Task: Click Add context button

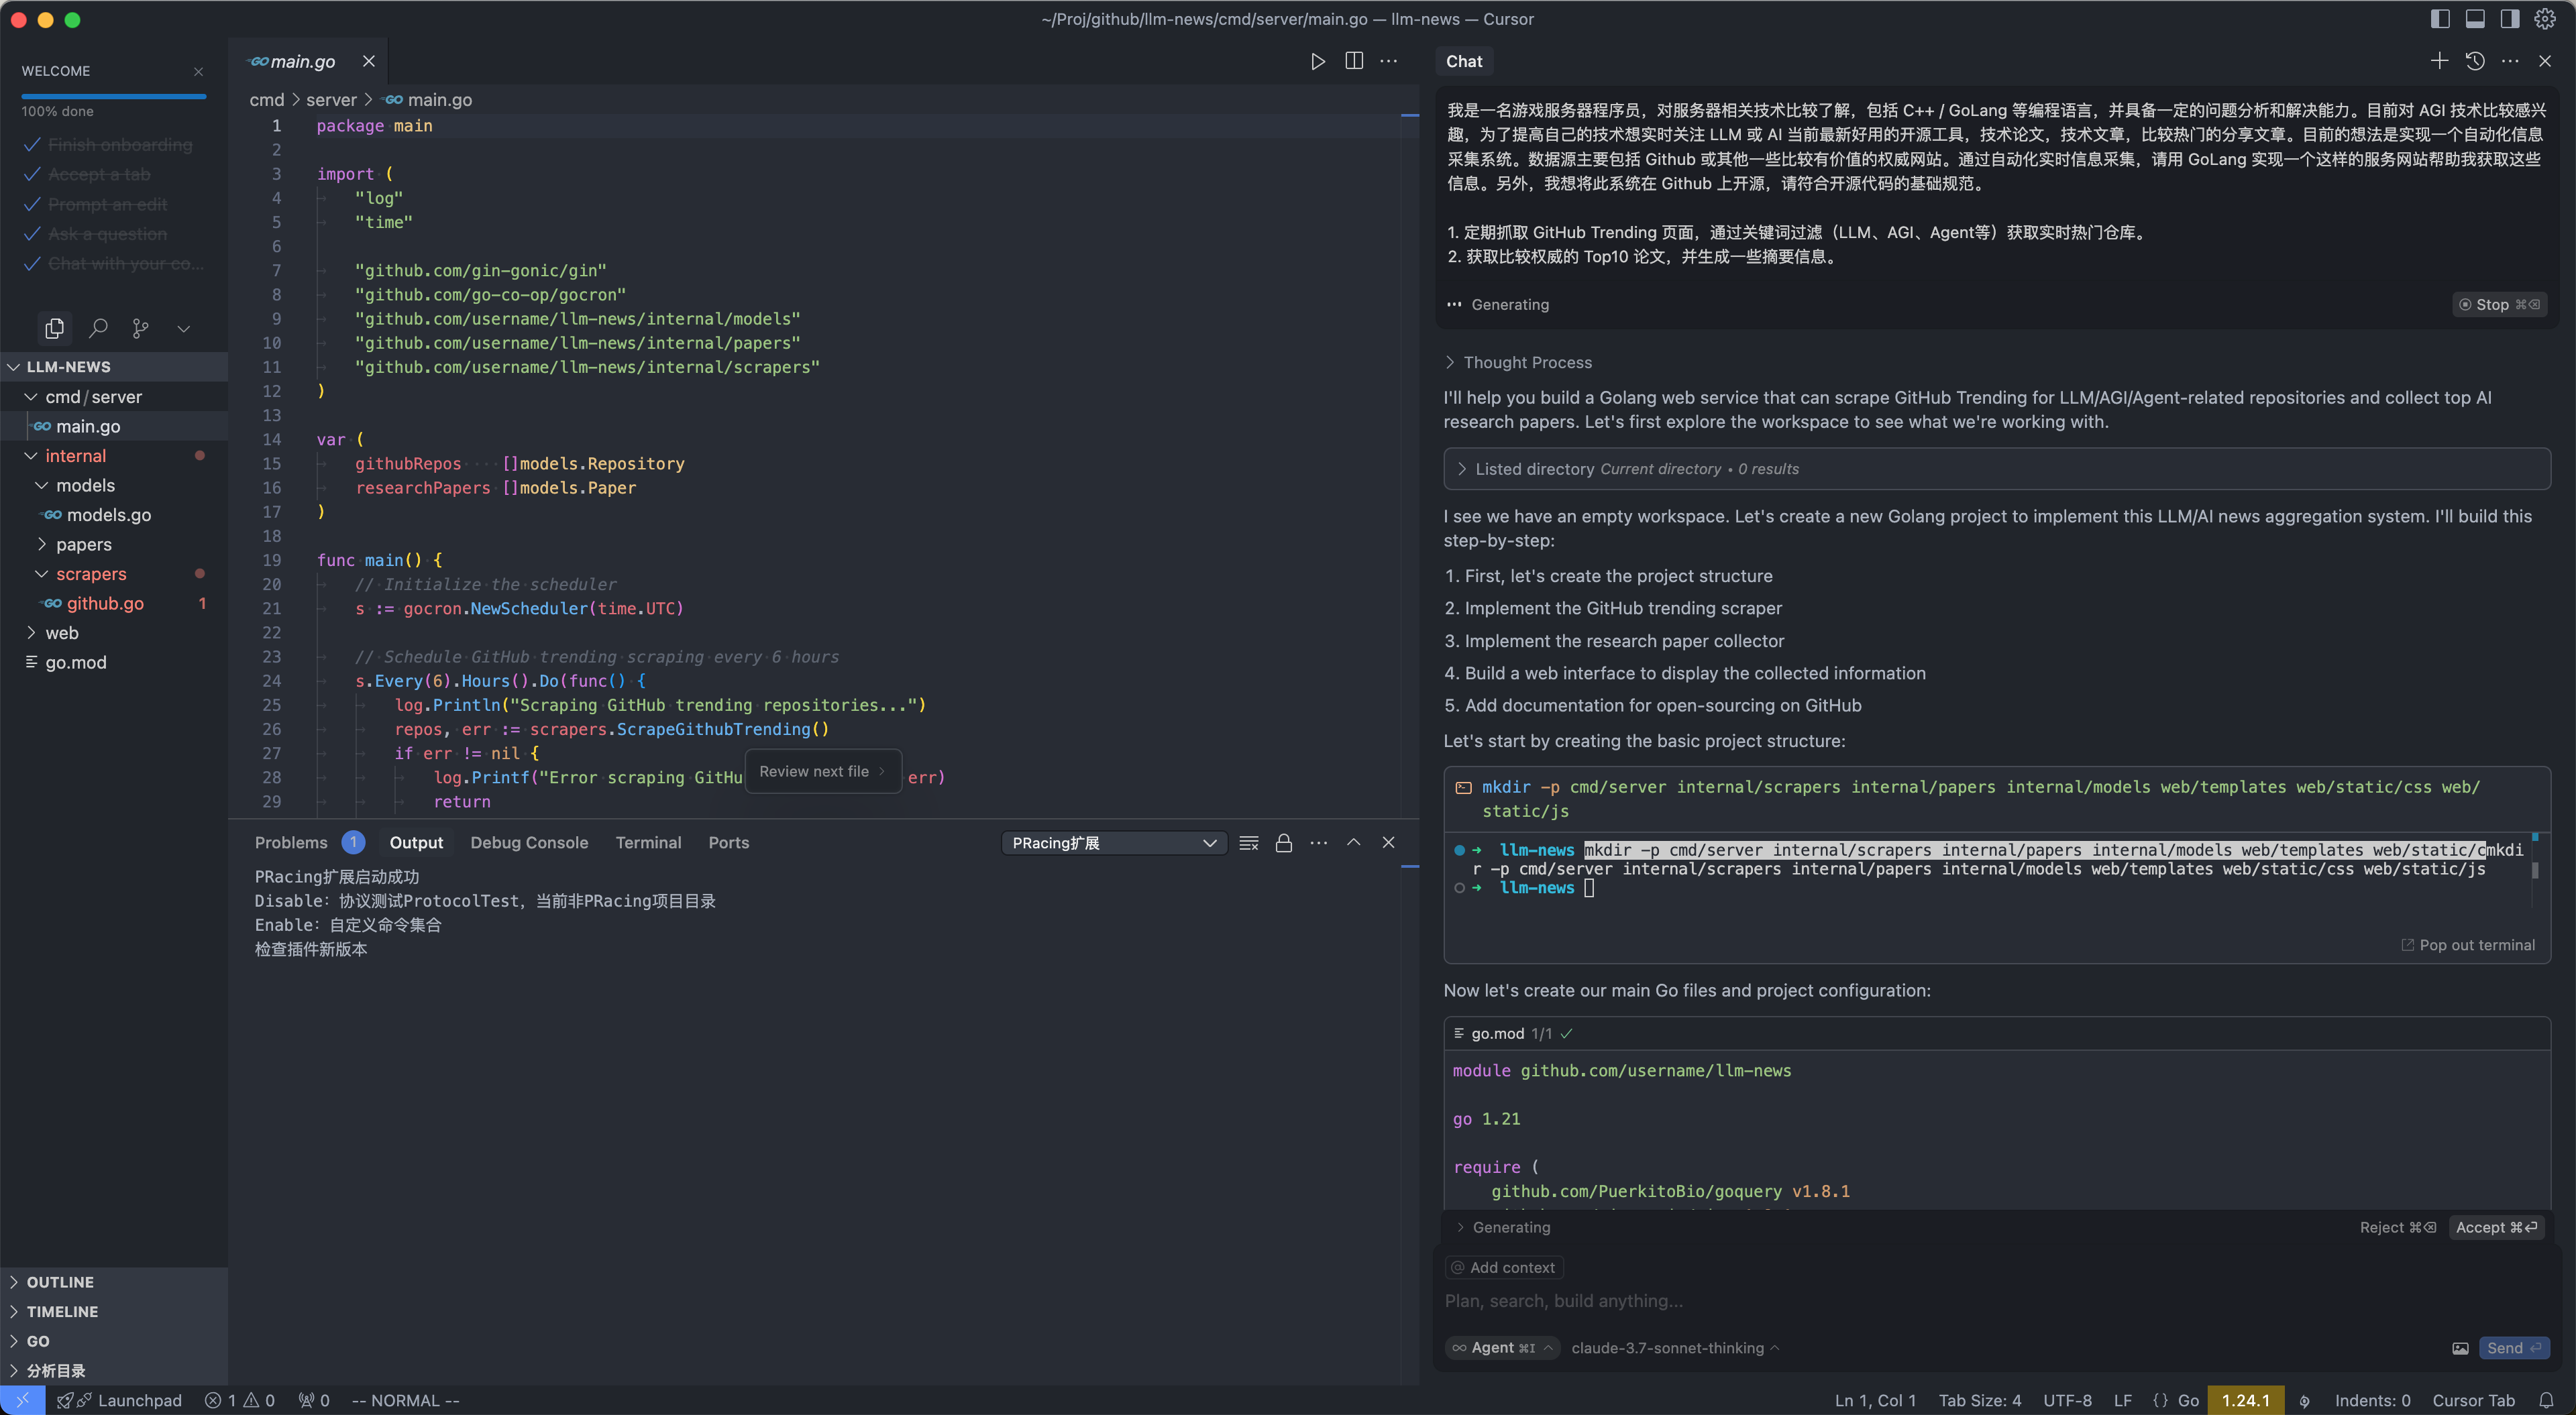Action: tap(1504, 1267)
